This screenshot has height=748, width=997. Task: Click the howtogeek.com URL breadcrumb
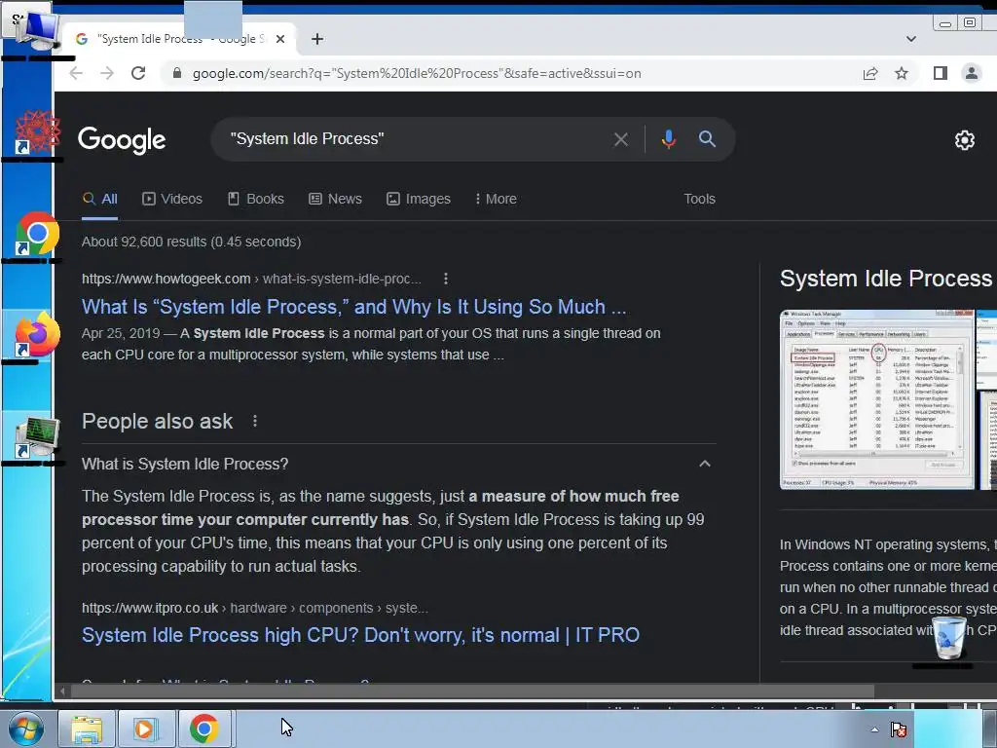point(251,279)
